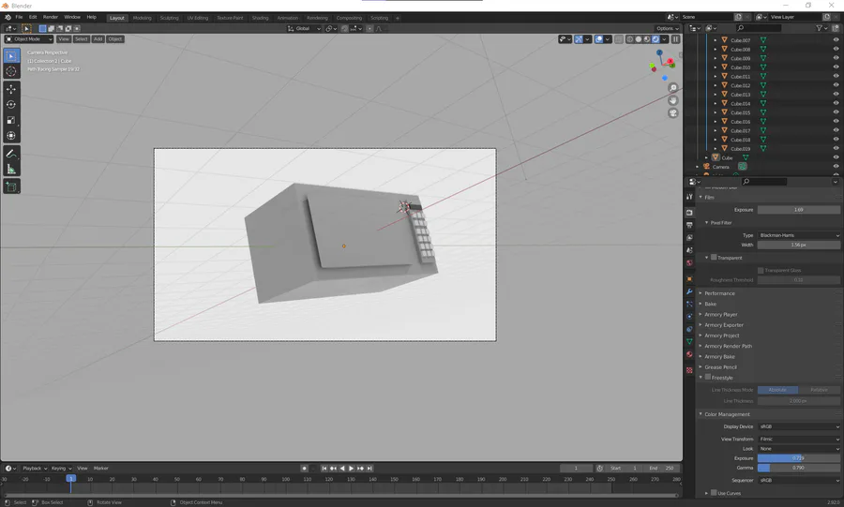Open the Texture properties checker icon

pyautogui.click(x=689, y=370)
